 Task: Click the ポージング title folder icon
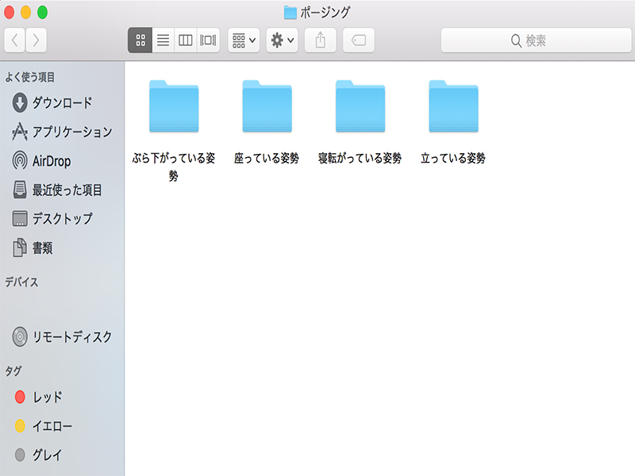(x=290, y=12)
